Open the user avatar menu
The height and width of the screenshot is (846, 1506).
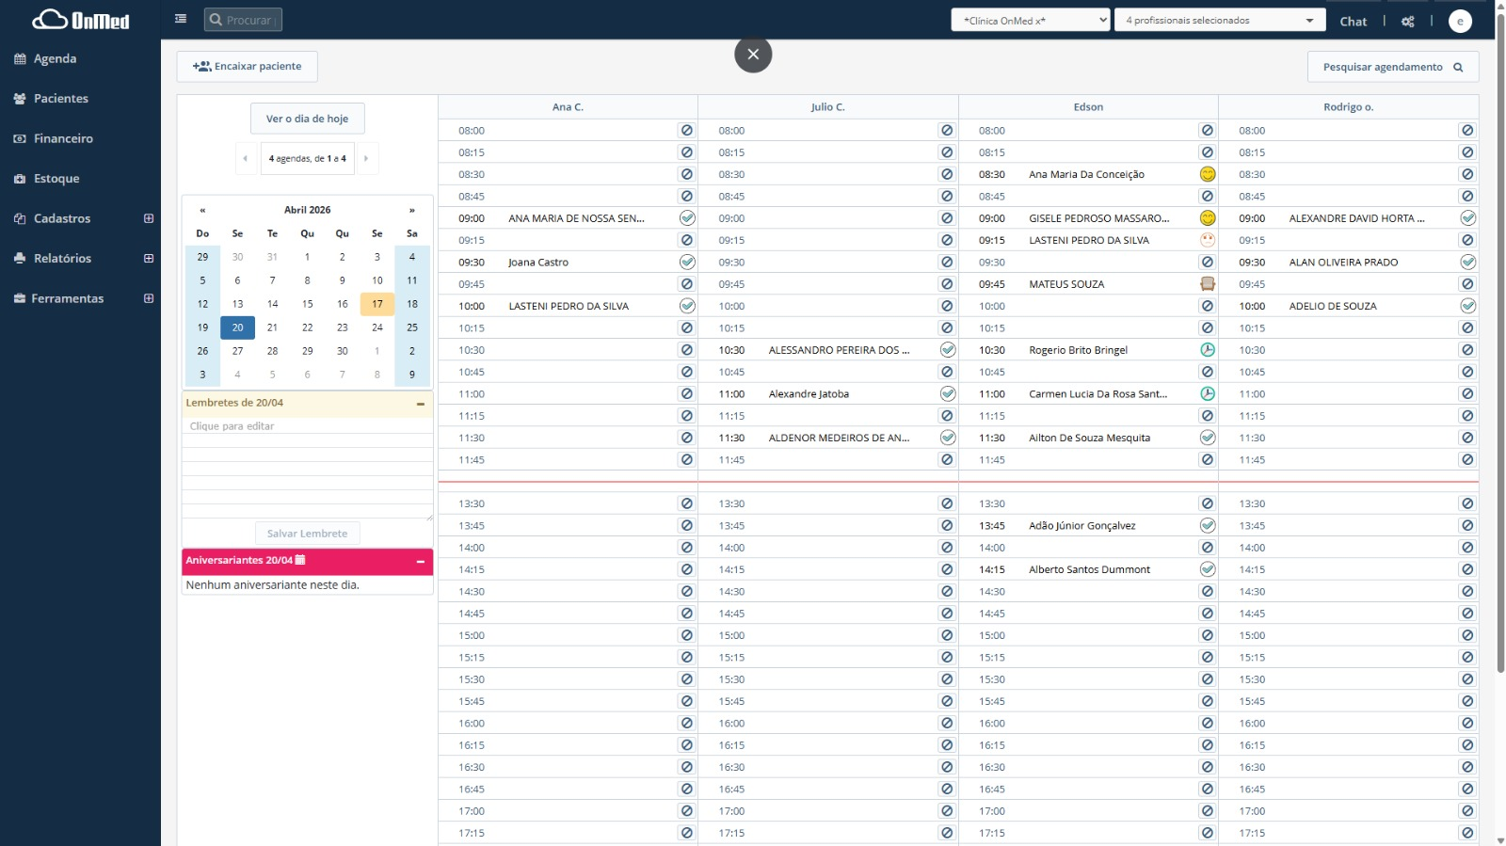pos(1460,21)
